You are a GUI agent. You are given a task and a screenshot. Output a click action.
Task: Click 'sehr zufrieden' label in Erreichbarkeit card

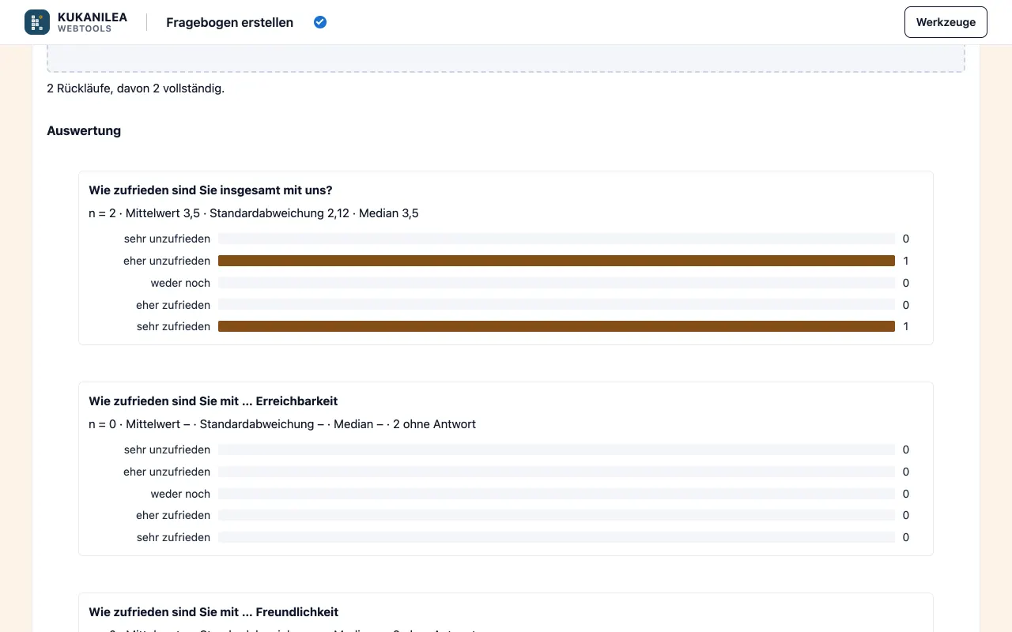pyautogui.click(x=173, y=537)
